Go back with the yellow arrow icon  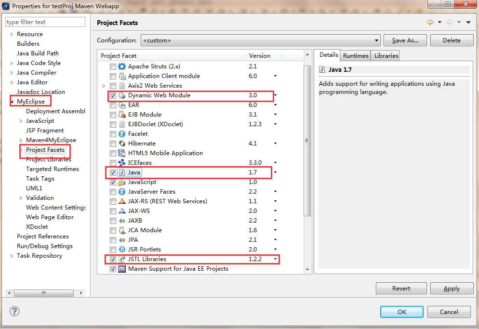[430, 22]
